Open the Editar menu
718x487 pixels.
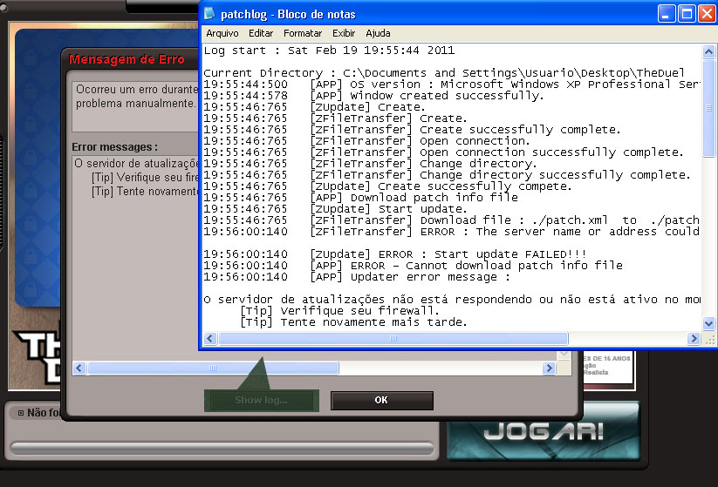tap(261, 33)
